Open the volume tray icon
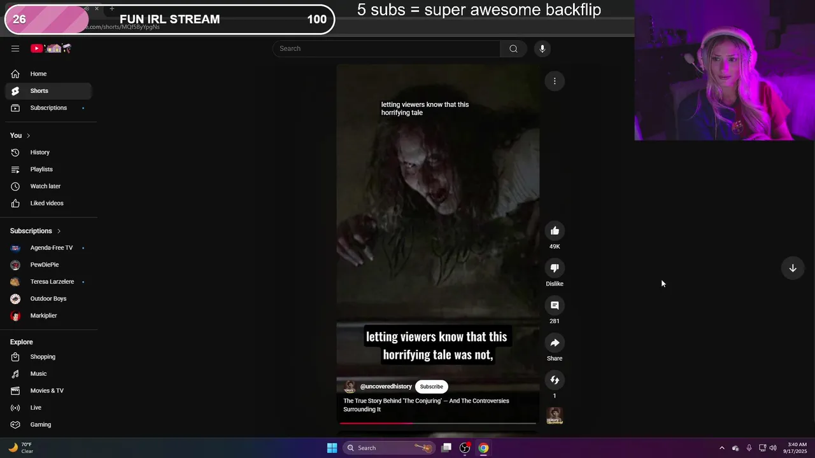This screenshot has width=815, height=458. [x=773, y=448]
